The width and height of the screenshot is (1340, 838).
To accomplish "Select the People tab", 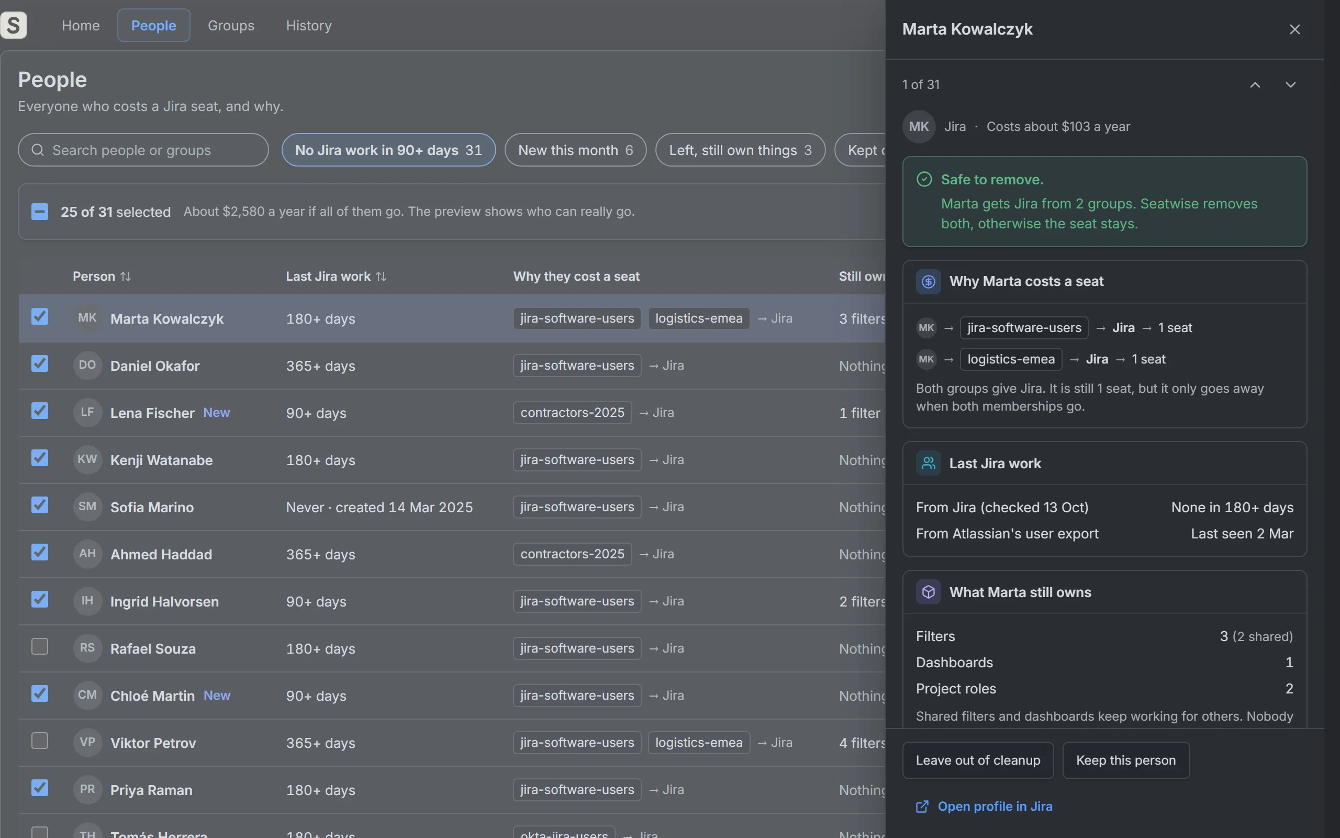I will click(154, 26).
